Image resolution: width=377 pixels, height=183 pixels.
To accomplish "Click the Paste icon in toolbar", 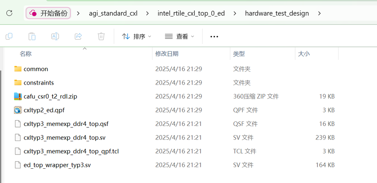I will click(32, 36).
